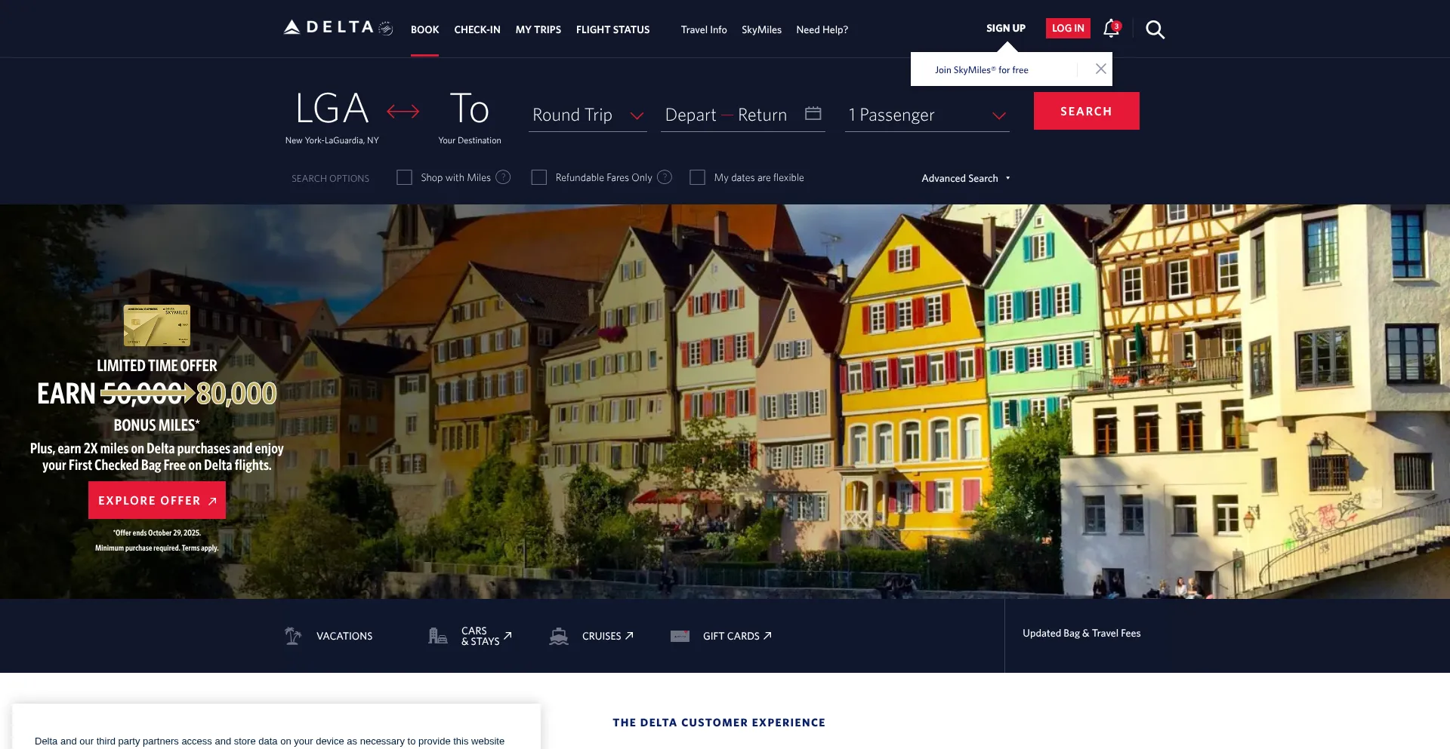Open the Updated Bag & Travel Fees link
This screenshot has height=749, width=1450.
coord(1081,633)
